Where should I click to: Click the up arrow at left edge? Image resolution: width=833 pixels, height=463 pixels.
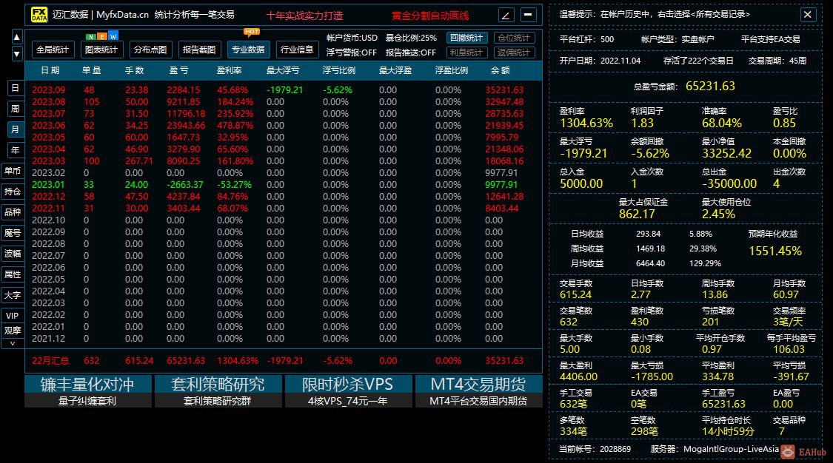point(16,37)
